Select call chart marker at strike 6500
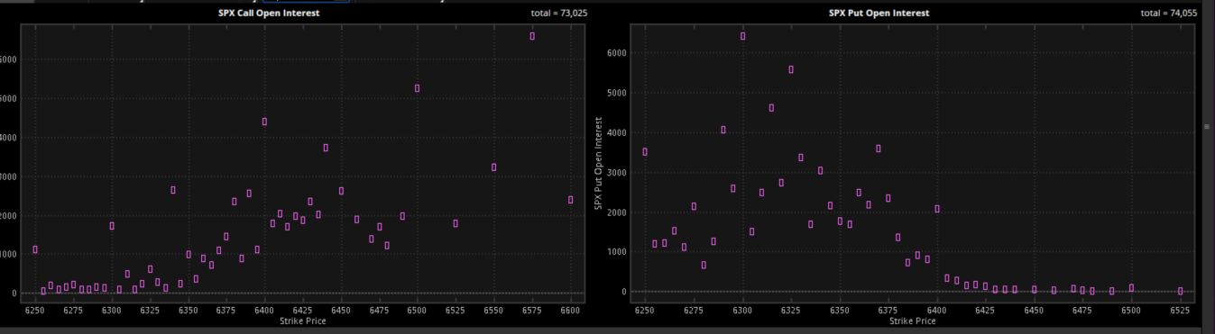 [417, 88]
